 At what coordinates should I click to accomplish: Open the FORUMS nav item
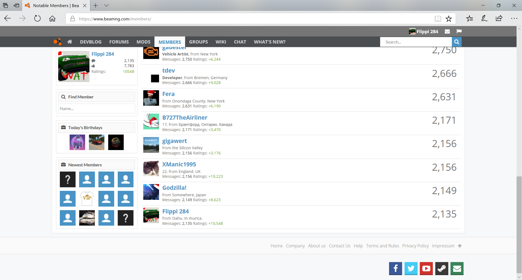119,42
